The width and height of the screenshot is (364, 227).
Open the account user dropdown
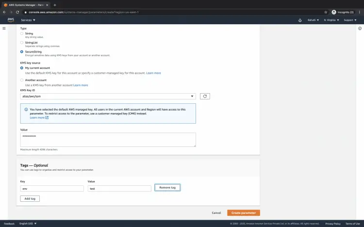(x=313, y=20)
